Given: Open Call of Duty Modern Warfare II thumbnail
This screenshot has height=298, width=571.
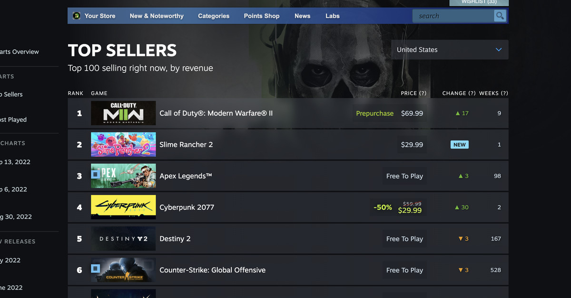Looking at the screenshot, I should click(123, 113).
